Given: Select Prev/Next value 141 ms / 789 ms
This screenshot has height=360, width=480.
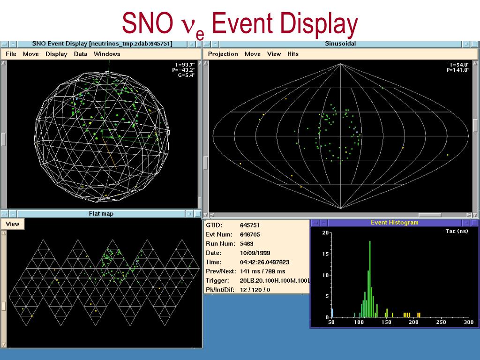Looking at the screenshot, I should [x=262, y=271].
